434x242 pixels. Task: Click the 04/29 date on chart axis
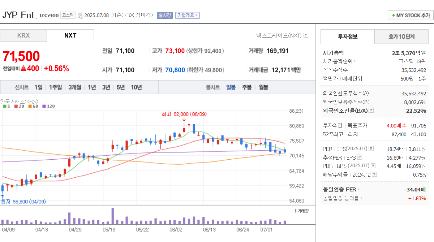[75, 229]
